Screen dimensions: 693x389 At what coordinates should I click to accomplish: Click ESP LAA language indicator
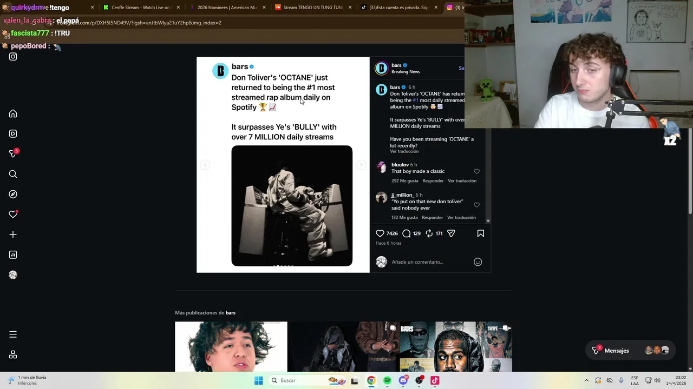point(635,380)
